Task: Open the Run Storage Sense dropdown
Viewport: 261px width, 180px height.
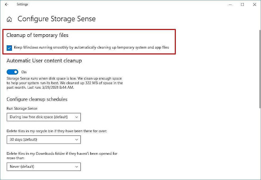Action: (x=44, y=117)
